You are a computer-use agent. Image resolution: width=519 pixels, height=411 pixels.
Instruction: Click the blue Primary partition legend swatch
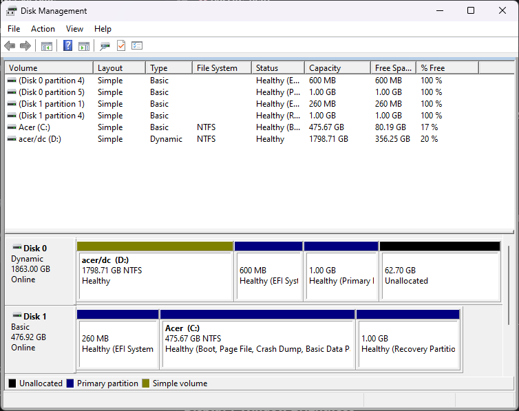[x=70, y=383]
